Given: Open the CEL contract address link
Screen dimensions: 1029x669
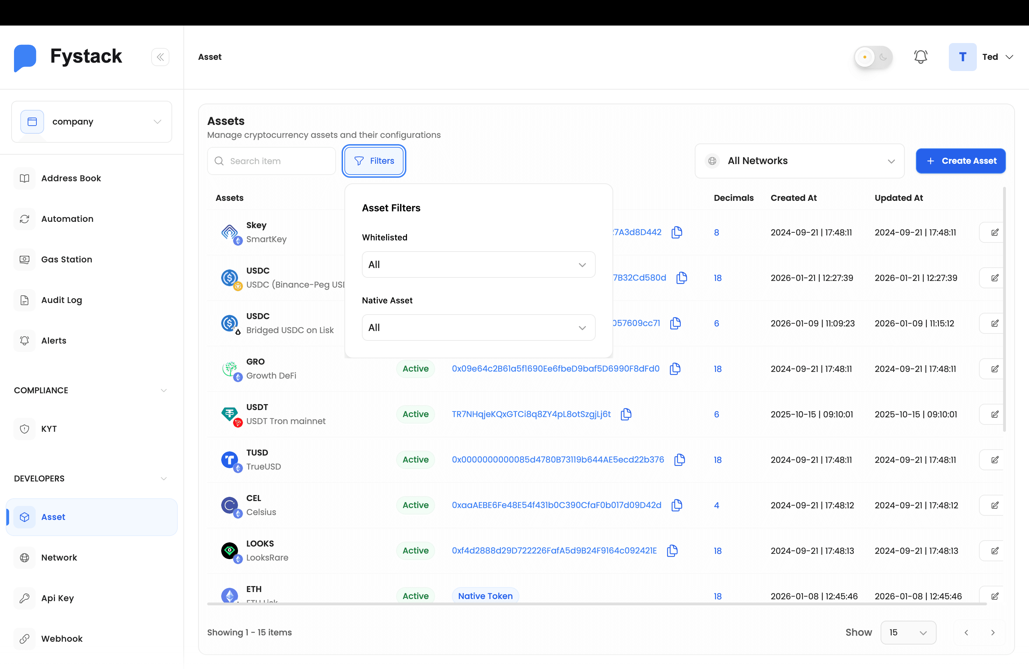Looking at the screenshot, I should [x=556, y=505].
